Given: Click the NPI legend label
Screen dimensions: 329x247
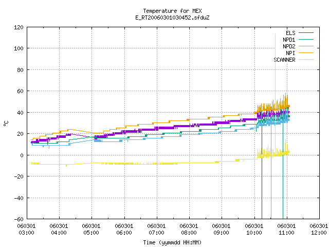Looking at the screenshot, I should (290, 53).
